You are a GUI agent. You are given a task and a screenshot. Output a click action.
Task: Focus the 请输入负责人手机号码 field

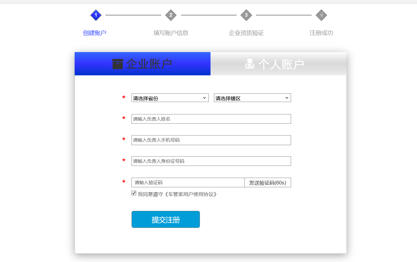[211, 140]
